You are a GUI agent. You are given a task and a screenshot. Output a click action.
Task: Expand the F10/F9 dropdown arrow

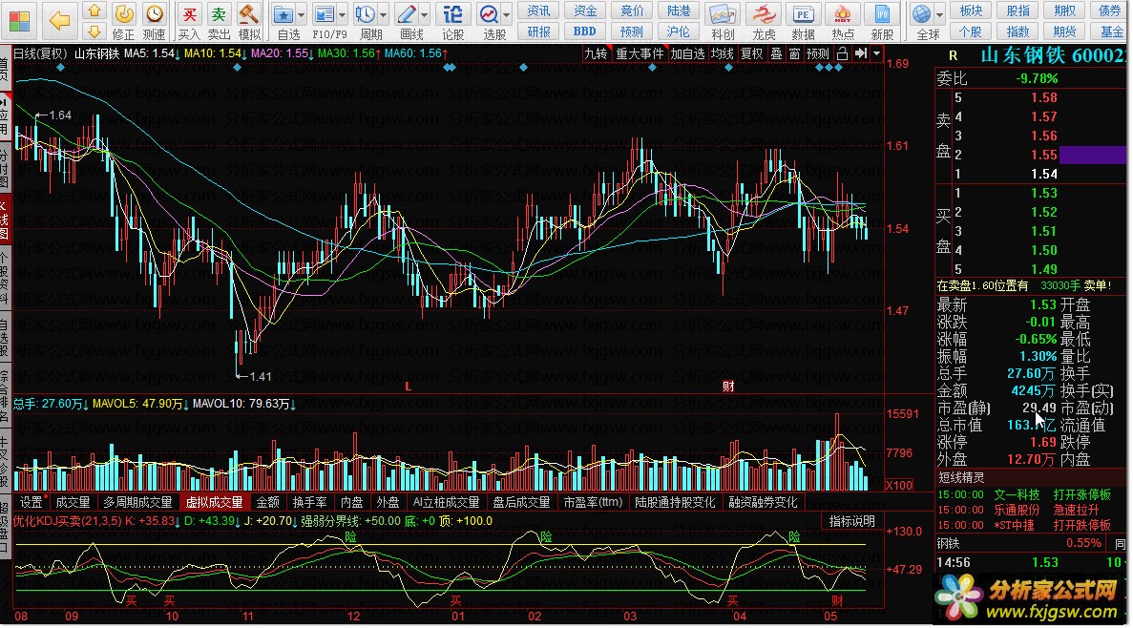343,14
